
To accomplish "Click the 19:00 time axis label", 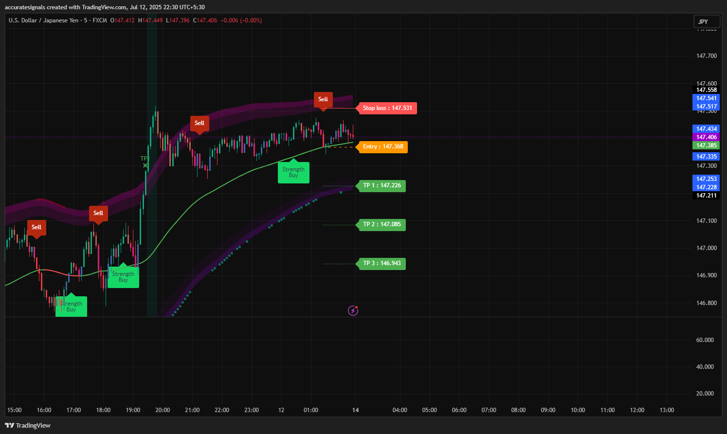I will (x=133, y=410).
